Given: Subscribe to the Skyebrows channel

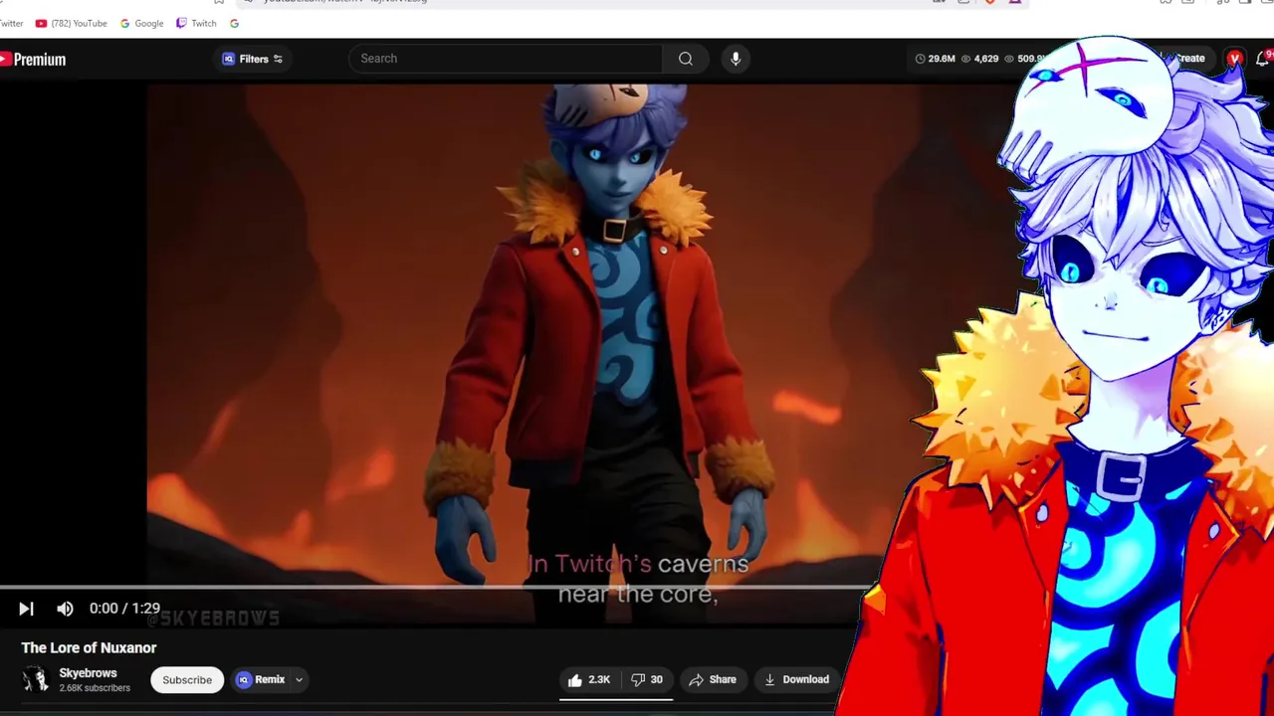Looking at the screenshot, I should point(187,680).
